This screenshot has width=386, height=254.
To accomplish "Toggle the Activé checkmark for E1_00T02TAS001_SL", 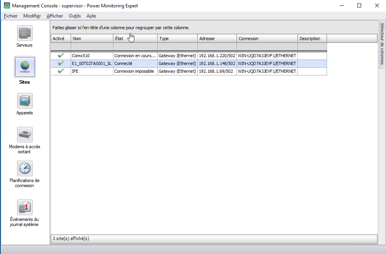I will point(61,63).
